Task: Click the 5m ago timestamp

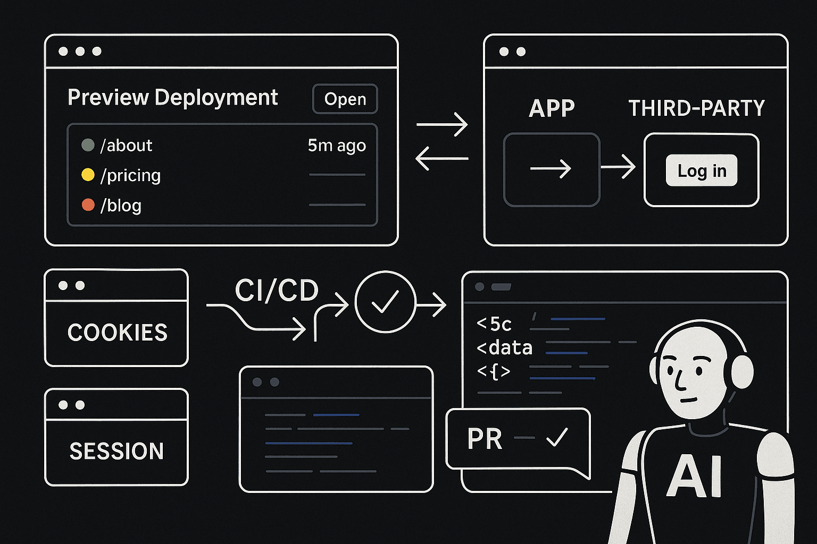Action: [337, 145]
